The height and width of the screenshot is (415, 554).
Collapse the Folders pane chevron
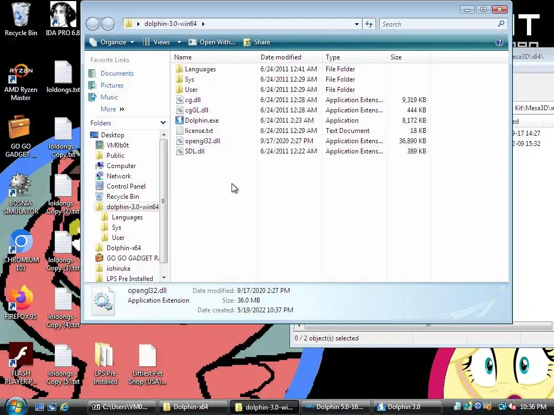point(163,123)
